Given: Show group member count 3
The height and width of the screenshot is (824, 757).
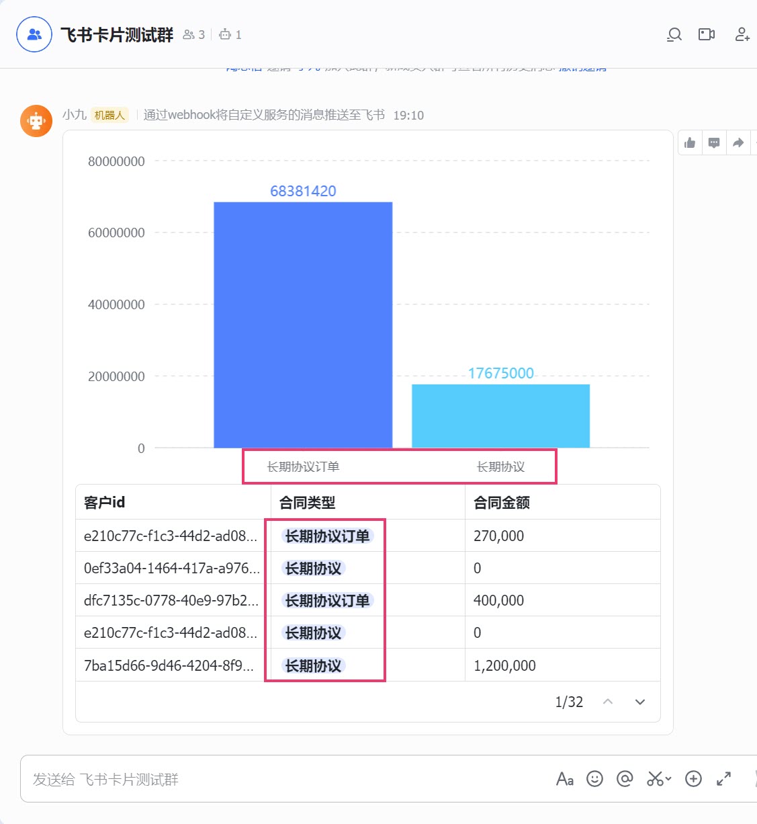Looking at the screenshot, I should [x=194, y=34].
